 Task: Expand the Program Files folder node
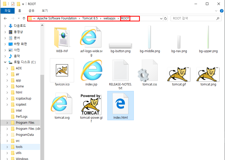pyautogui.click(x=7, y=123)
